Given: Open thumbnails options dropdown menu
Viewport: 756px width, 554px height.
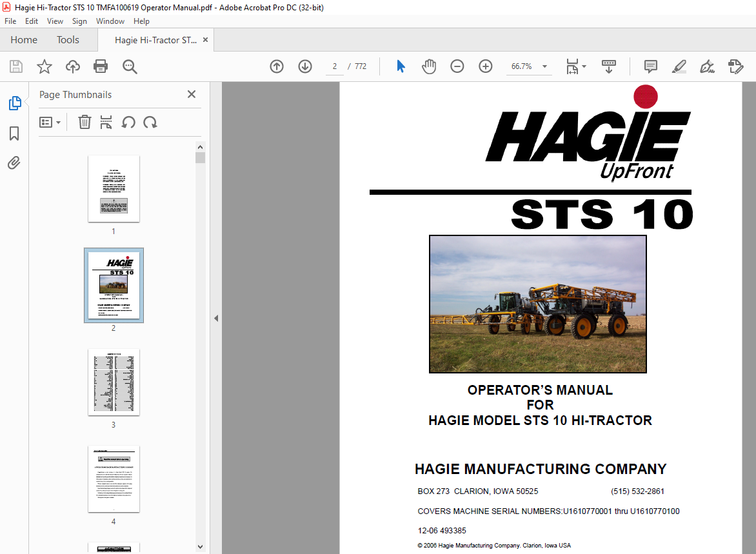Looking at the screenshot, I should tap(50, 123).
